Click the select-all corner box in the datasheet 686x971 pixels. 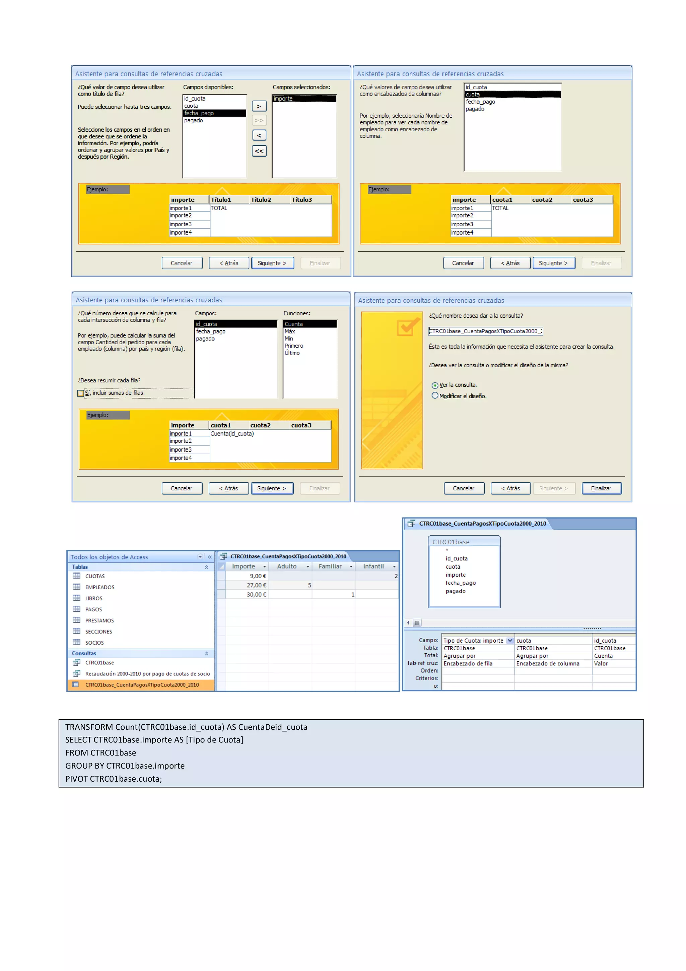click(x=221, y=566)
